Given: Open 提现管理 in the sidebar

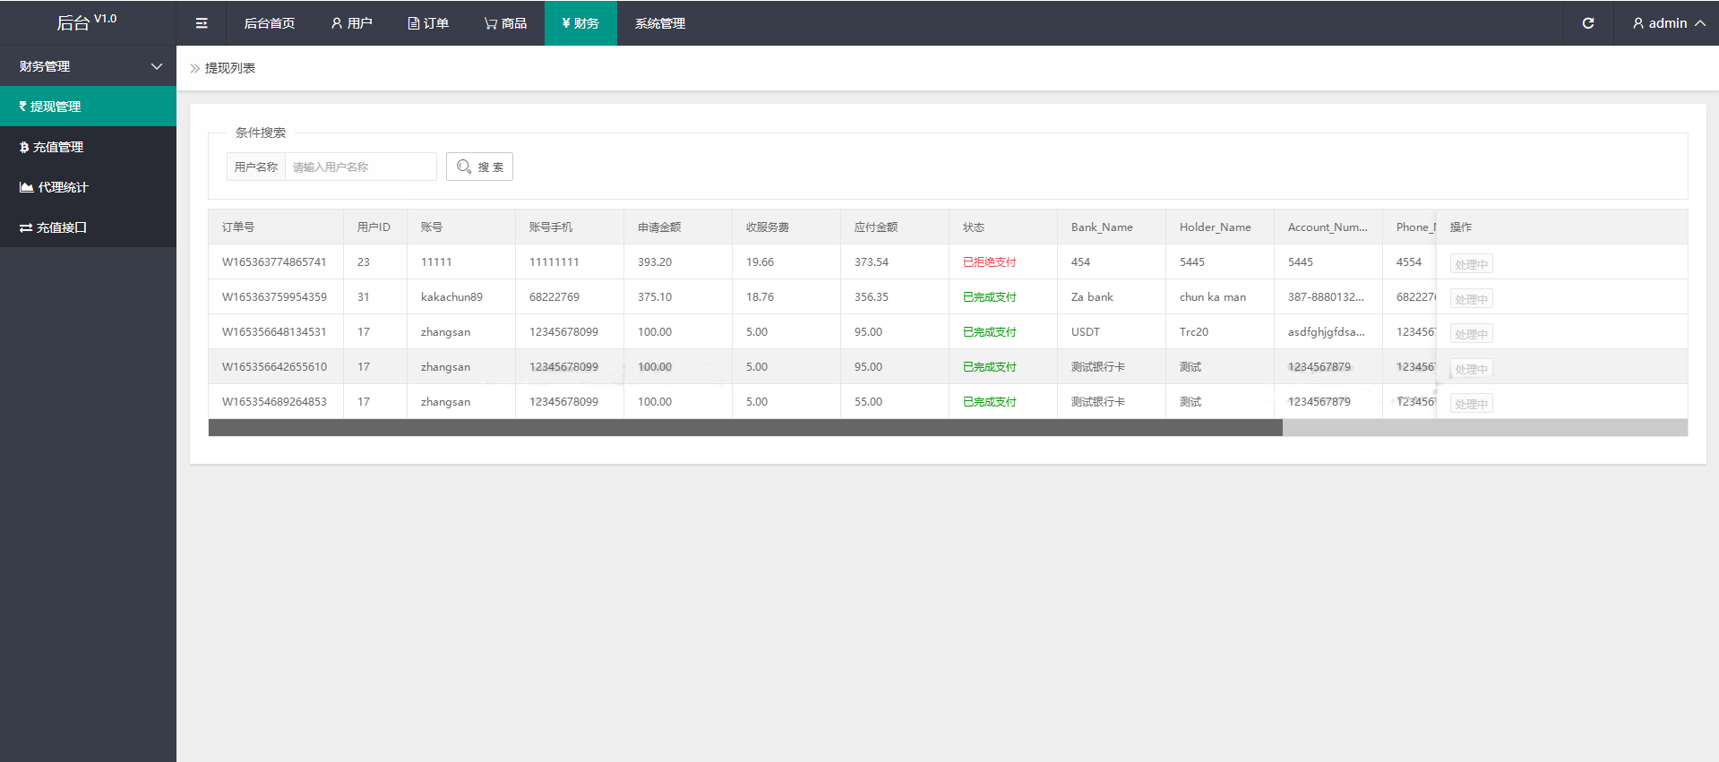Looking at the screenshot, I should [x=88, y=107].
